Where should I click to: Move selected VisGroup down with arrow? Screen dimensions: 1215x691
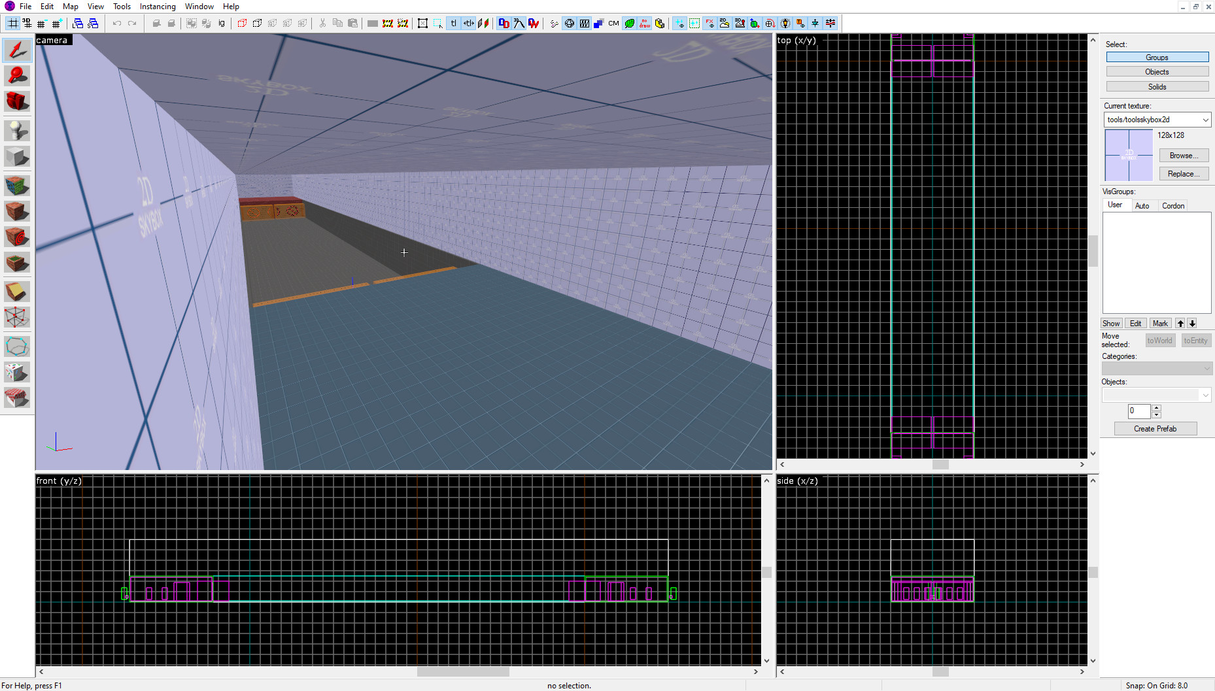coord(1192,324)
